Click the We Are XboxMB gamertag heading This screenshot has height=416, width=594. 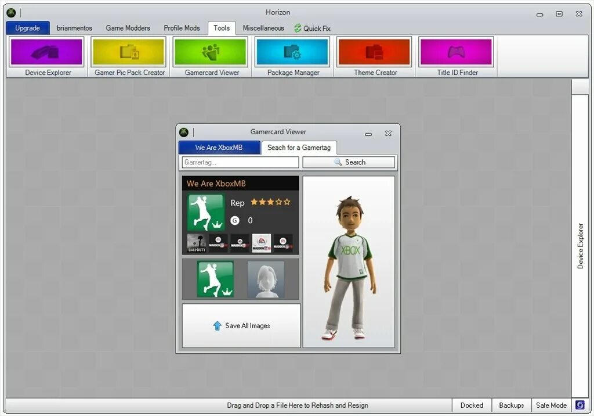[216, 184]
